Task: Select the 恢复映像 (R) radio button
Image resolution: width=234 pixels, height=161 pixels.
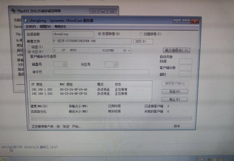Action: pyautogui.click(x=99, y=34)
